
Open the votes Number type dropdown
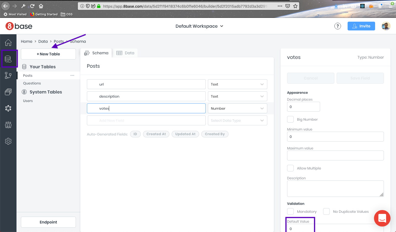238,108
